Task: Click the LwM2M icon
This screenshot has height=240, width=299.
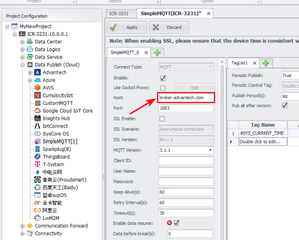Action: coord(38,218)
